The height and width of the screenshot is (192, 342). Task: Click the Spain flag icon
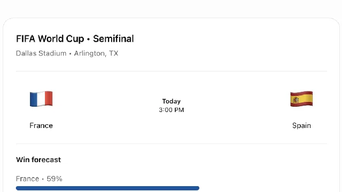coord(301,99)
